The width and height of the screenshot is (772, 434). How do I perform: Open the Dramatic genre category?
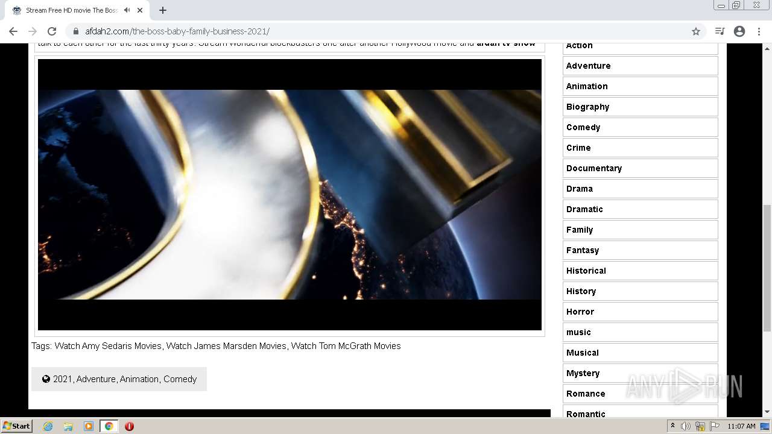click(641, 209)
